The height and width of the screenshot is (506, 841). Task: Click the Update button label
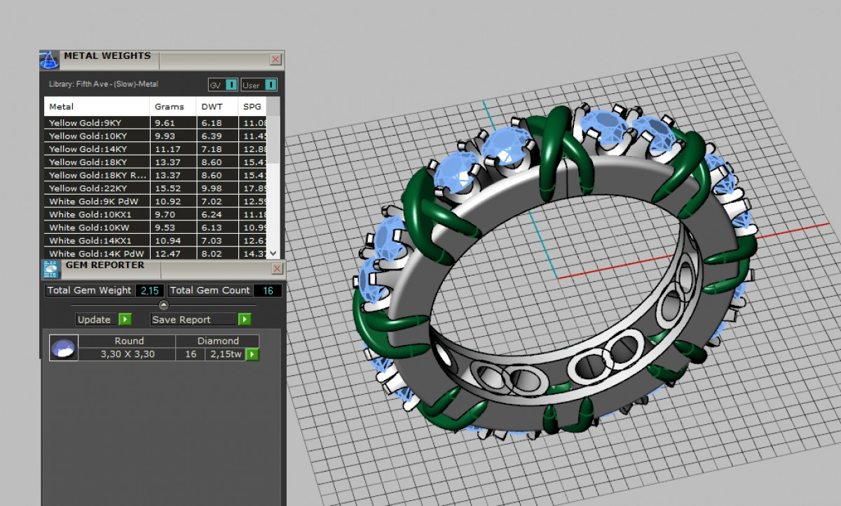point(95,320)
